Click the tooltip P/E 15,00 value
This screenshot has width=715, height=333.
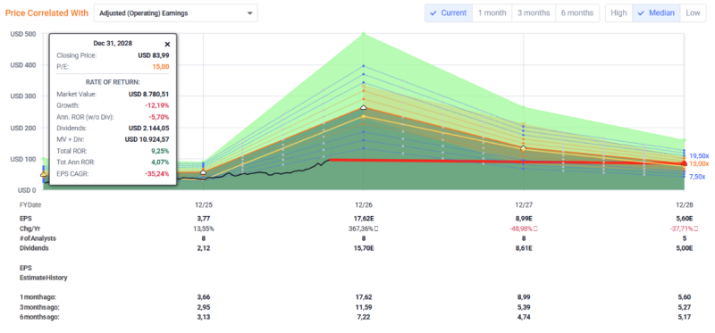pyautogui.click(x=162, y=66)
